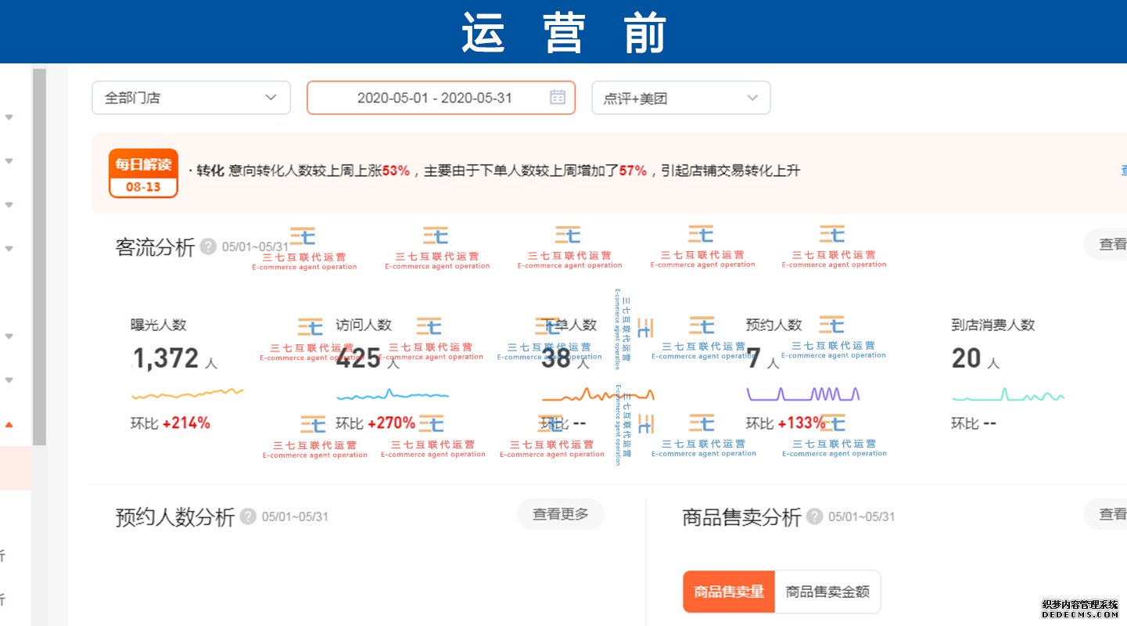The image size is (1127, 626).
Task: Click 查看更多 in 预约人数分析 section
Action: (561, 514)
